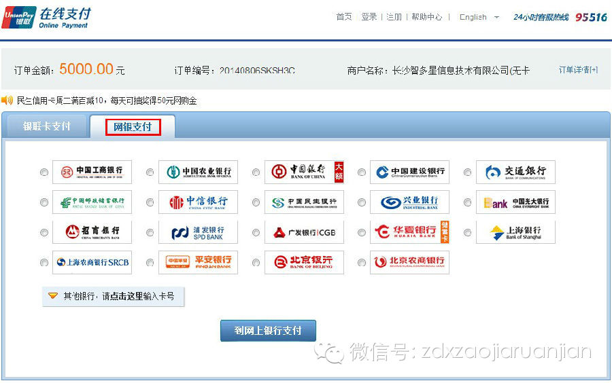
Task: Click the 中国建设银行 bank logo
Action: (410, 172)
